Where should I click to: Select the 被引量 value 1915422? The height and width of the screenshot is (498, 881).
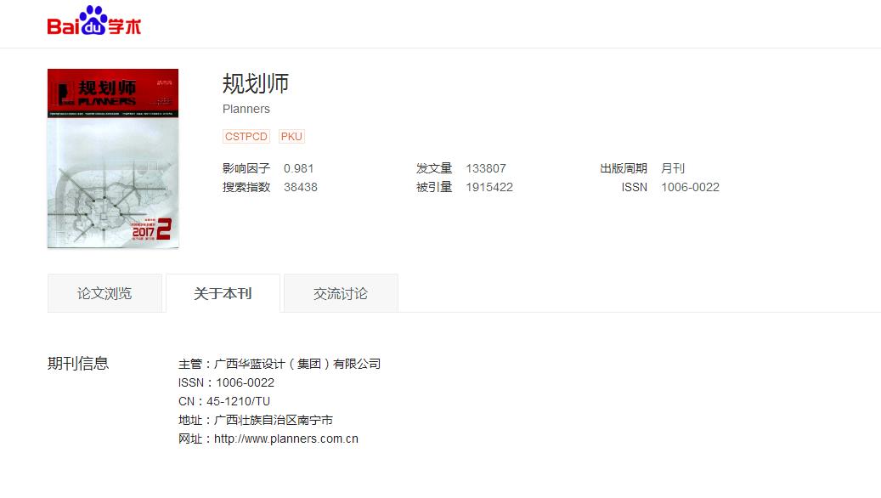(489, 187)
